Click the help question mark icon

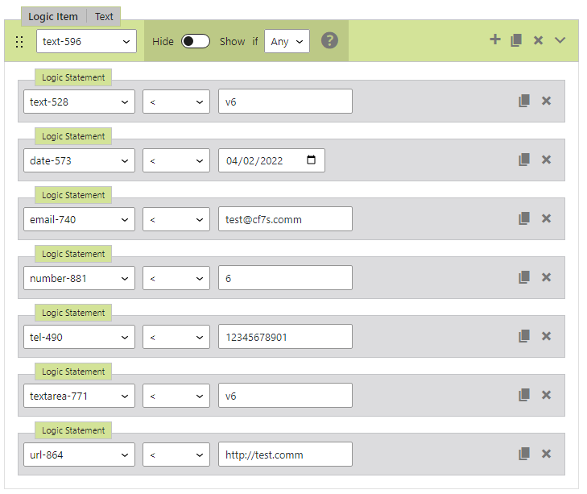[x=329, y=40]
